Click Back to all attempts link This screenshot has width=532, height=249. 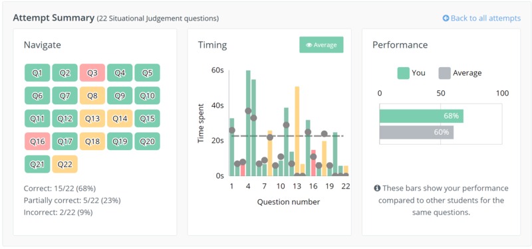click(481, 18)
